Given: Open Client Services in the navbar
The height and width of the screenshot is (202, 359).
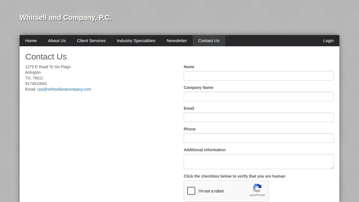Looking at the screenshot, I should click(91, 41).
